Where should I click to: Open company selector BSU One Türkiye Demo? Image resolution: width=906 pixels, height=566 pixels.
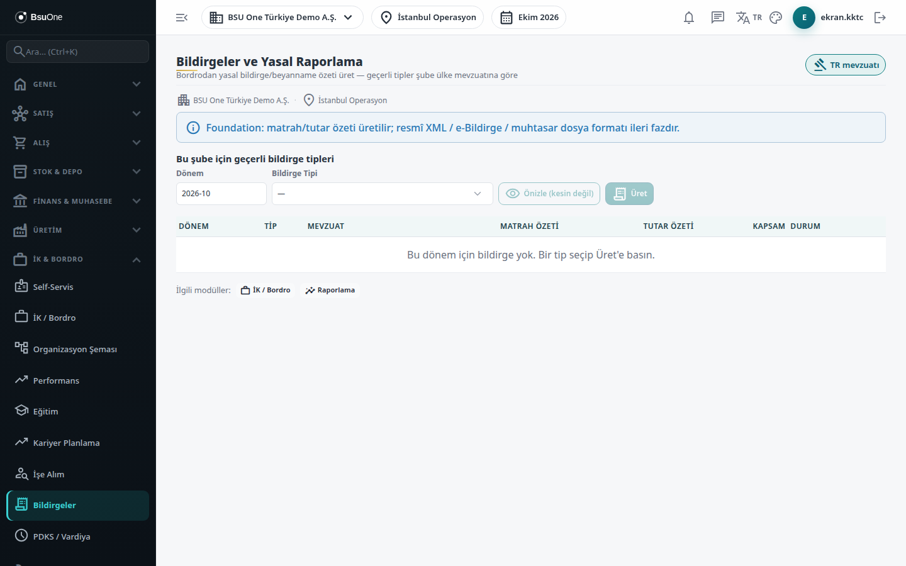click(x=282, y=18)
